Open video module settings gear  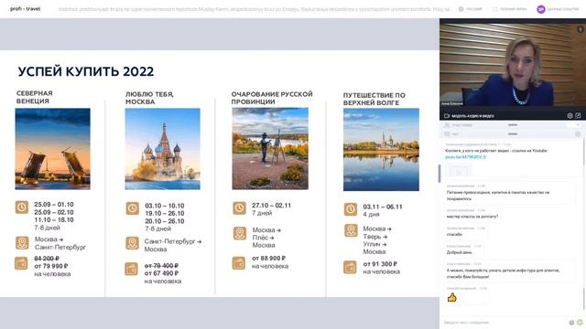(x=570, y=116)
